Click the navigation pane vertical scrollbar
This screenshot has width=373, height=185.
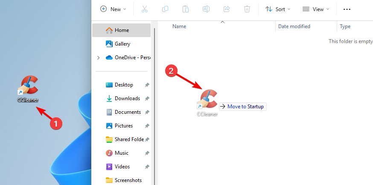pos(154,107)
